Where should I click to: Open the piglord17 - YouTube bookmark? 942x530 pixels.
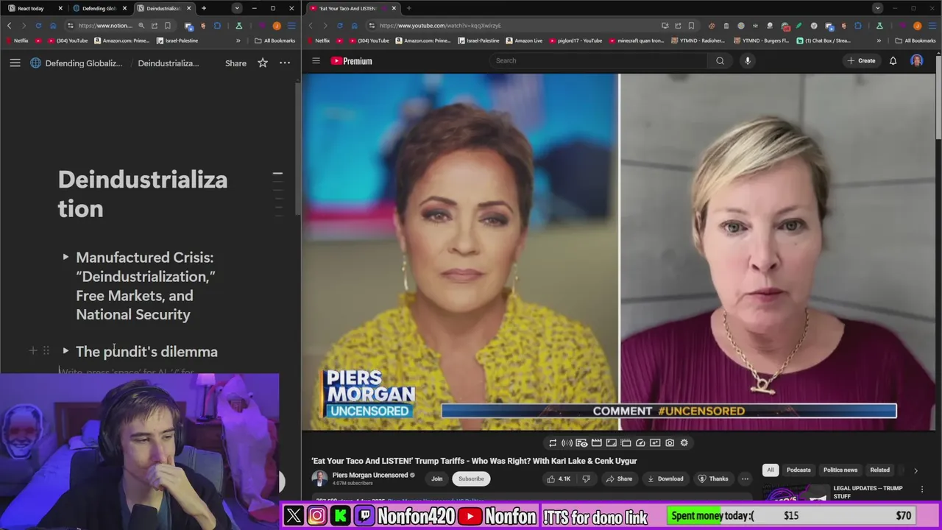[575, 40]
